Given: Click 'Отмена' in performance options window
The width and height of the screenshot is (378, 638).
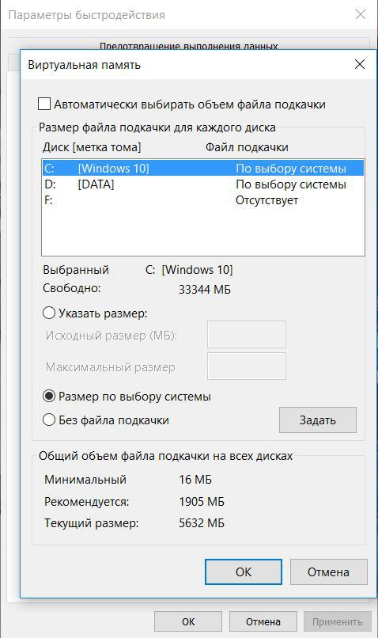Looking at the screenshot, I should (263, 621).
